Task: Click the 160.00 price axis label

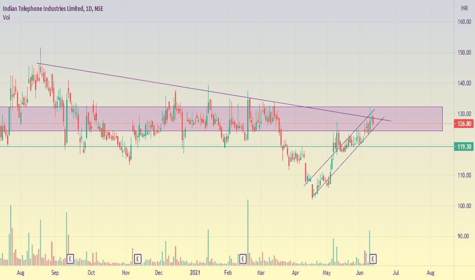Action: pos(464,22)
